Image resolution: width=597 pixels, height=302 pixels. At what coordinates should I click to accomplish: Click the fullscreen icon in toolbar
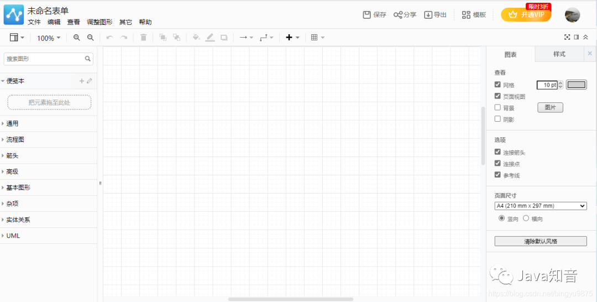[567, 37]
